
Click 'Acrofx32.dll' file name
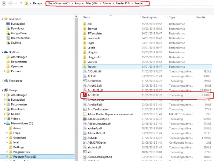click(x=94, y=86)
